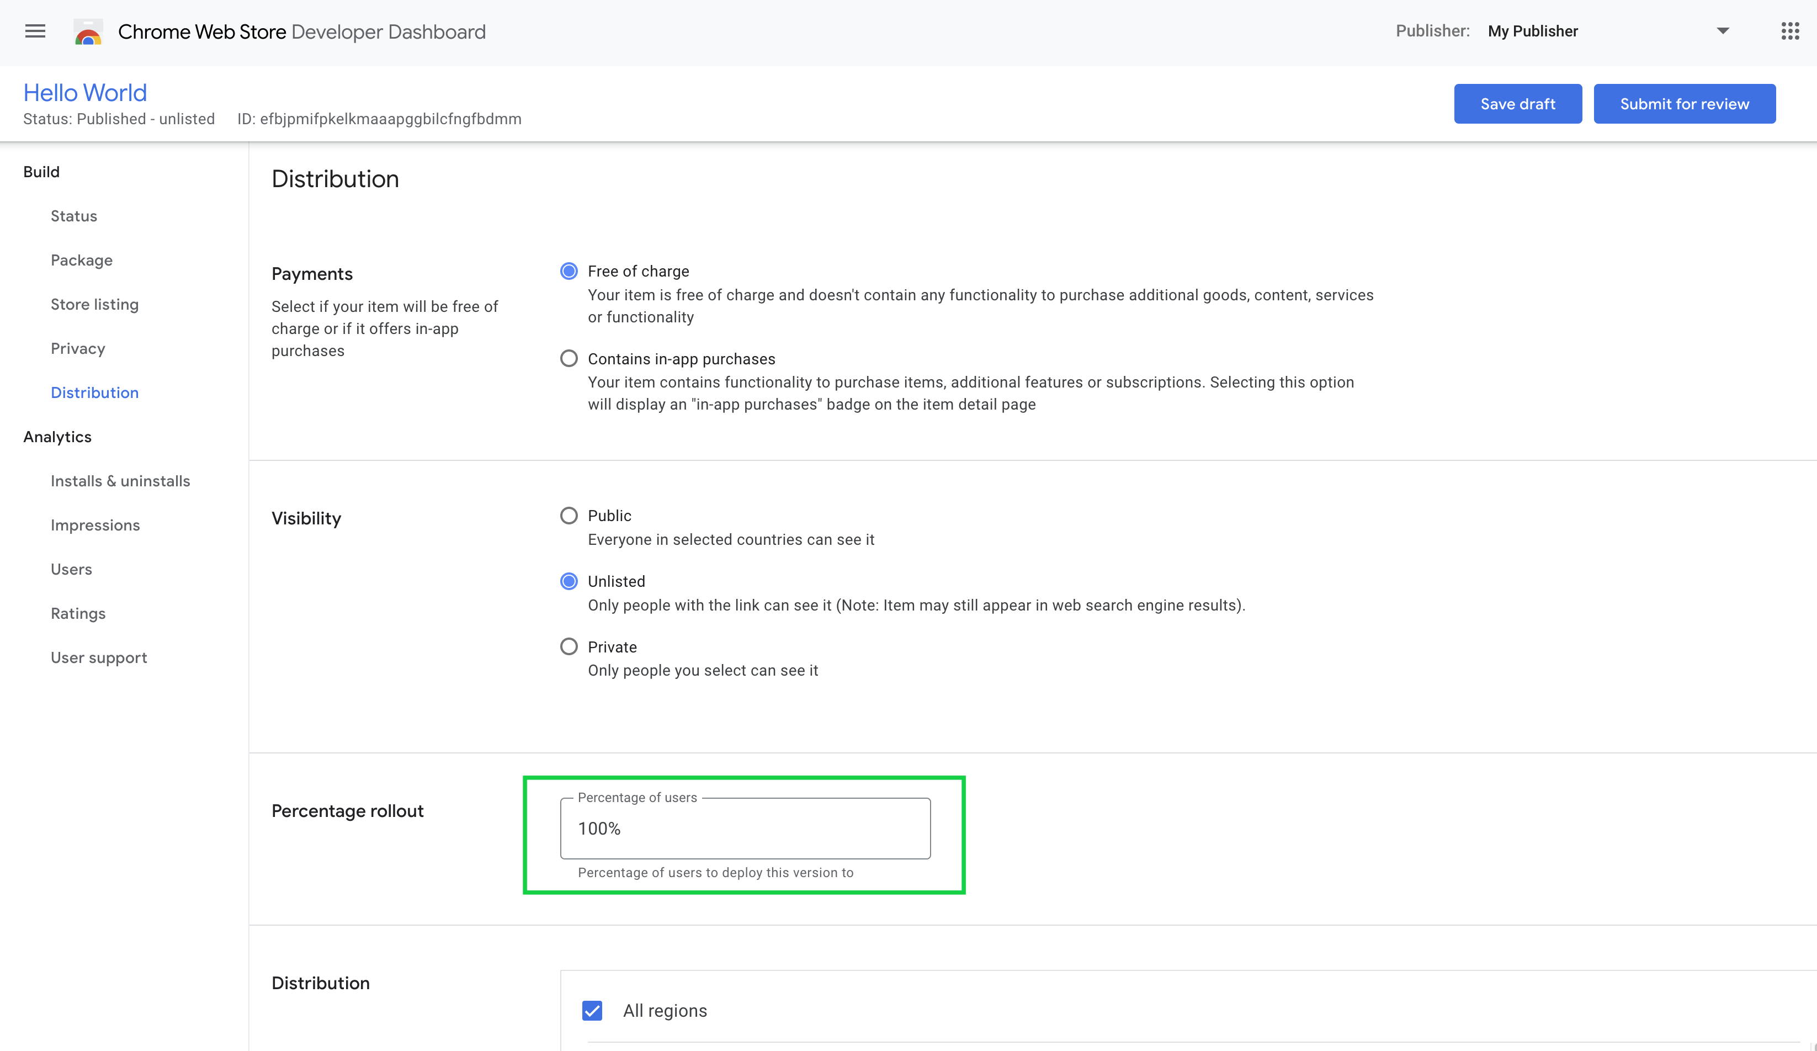Screen dimensions: 1817x1051
Task: Enable the All regions checkbox
Action: [x=594, y=1011]
